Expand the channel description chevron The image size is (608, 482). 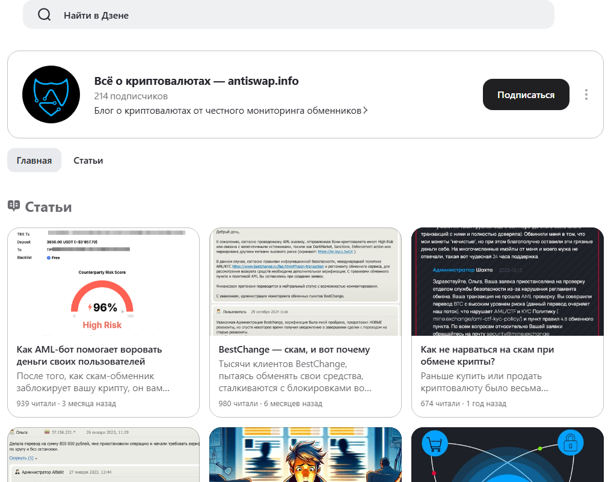[x=365, y=111]
